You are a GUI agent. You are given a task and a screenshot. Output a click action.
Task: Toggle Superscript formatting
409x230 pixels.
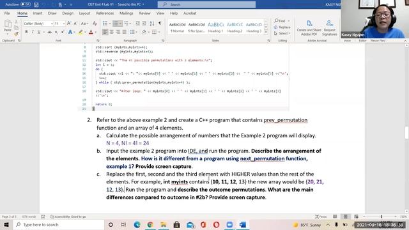63,32
